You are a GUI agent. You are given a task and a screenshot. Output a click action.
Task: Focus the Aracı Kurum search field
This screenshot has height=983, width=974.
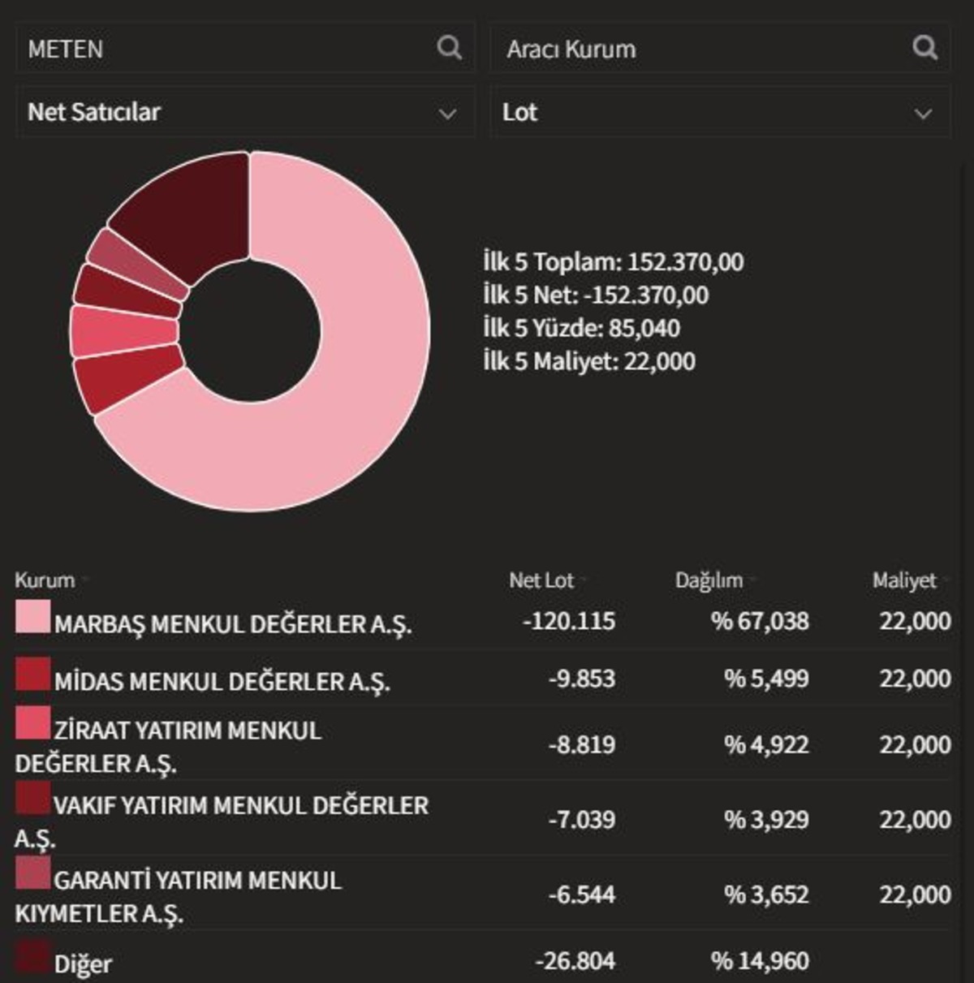[x=719, y=48]
